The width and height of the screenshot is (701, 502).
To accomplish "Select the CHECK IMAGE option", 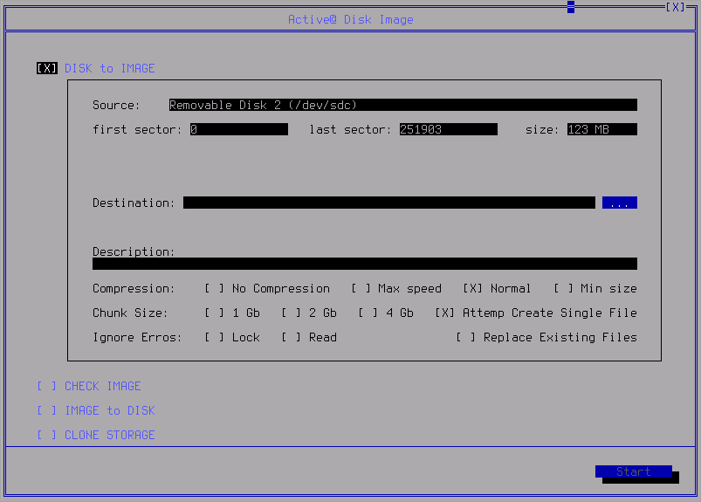I will click(47, 386).
